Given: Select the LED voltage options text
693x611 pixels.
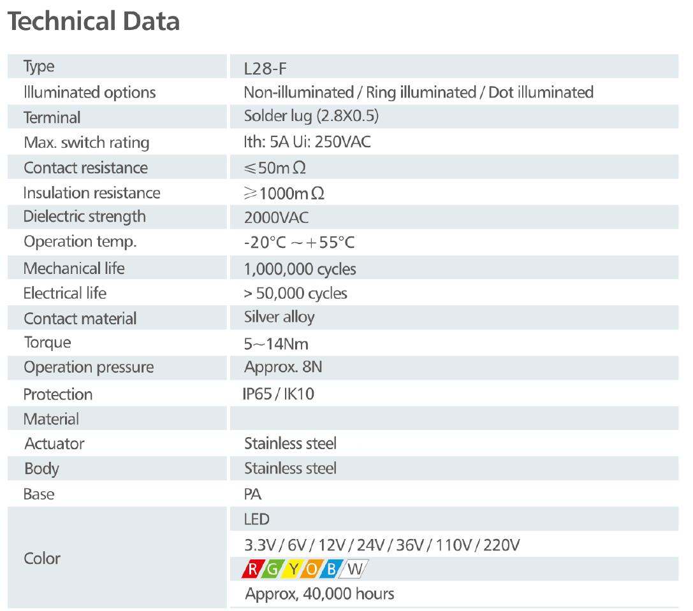Looking at the screenshot, I should [x=382, y=545].
